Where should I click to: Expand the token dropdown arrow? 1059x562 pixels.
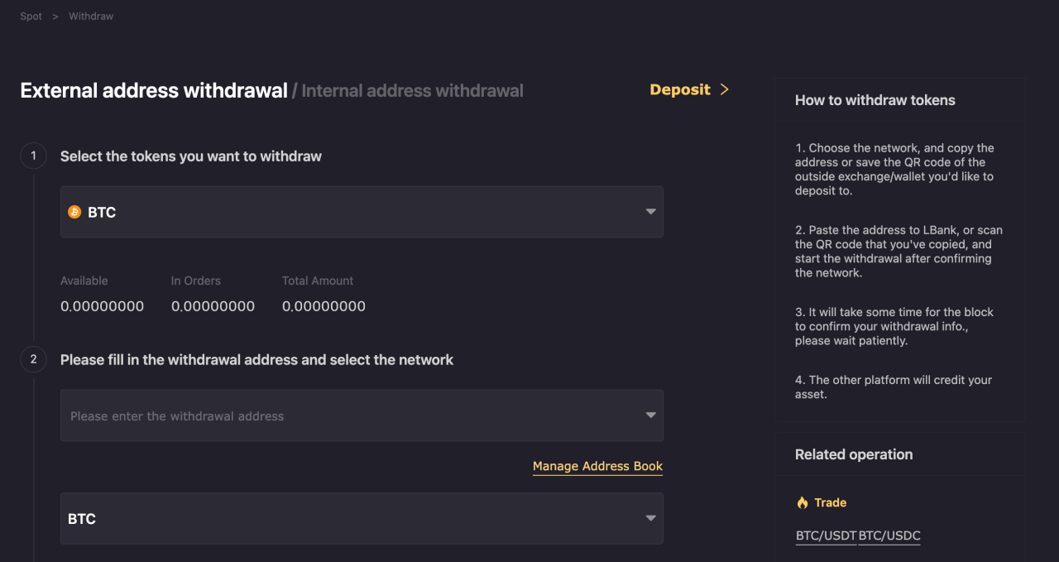pyautogui.click(x=650, y=212)
